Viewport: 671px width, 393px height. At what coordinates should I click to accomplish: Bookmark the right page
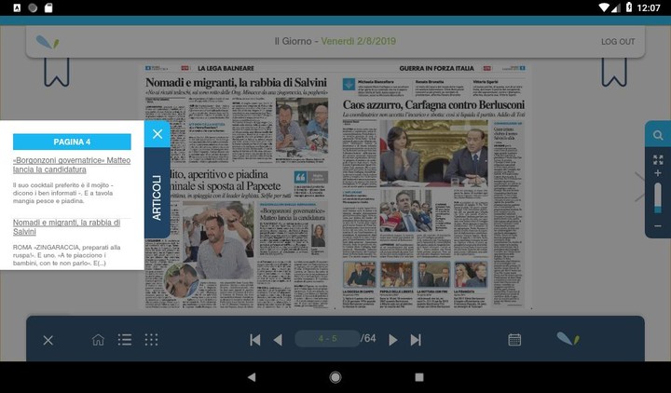coord(614,72)
